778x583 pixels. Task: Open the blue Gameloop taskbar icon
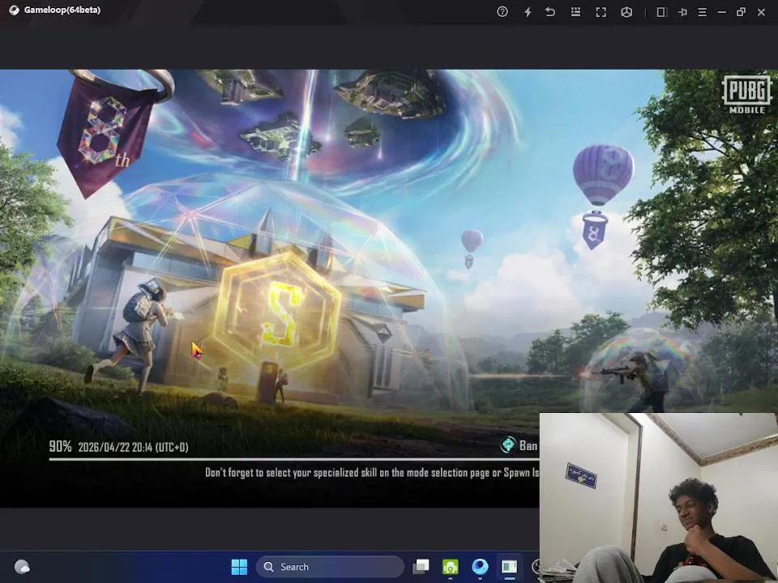click(480, 567)
